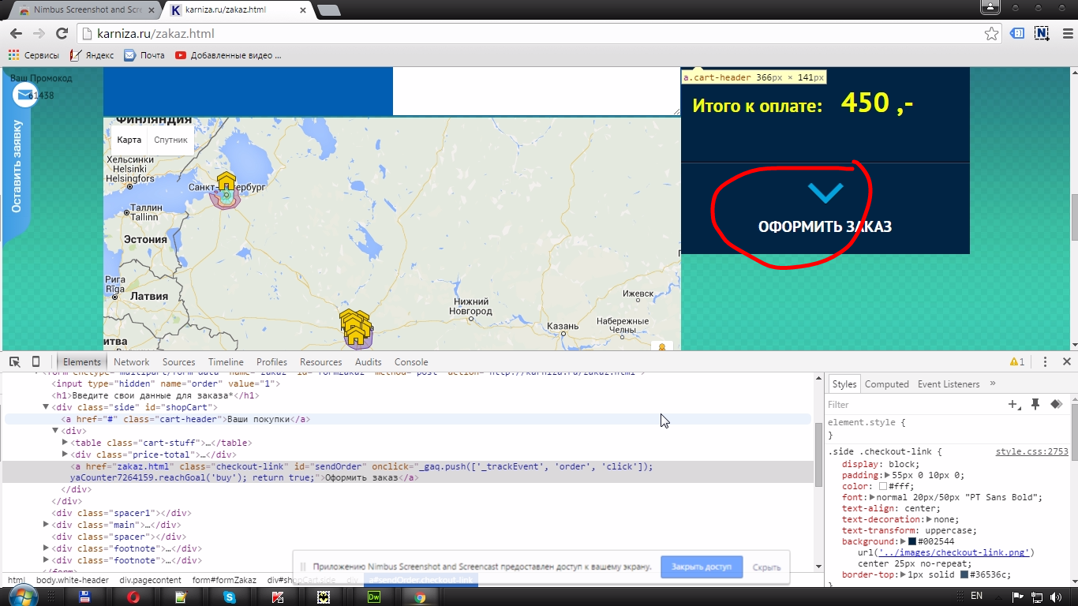Click the Закрыть доступ button
The image size is (1078, 606).
[x=701, y=567]
